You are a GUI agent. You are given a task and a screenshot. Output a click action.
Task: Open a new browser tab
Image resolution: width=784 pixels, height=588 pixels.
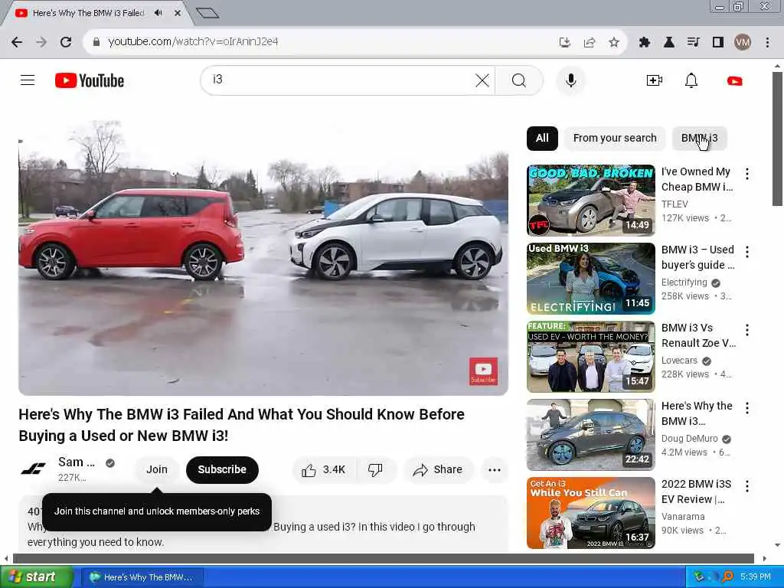coord(207,13)
